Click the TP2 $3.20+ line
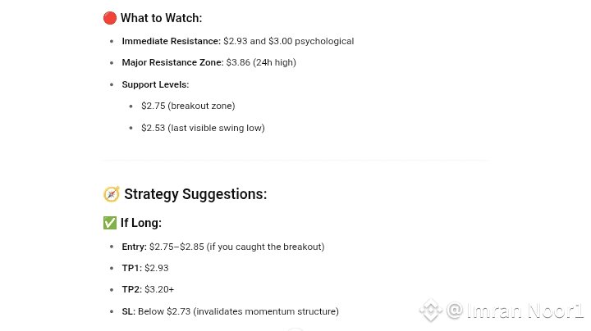 pyautogui.click(x=148, y=289)
